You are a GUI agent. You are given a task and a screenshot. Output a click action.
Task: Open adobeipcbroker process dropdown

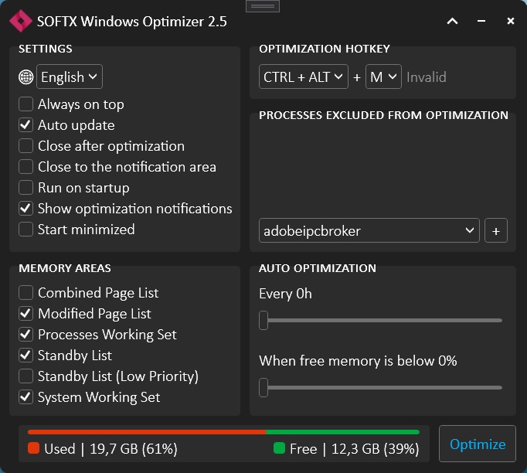(x=369, y=230)
